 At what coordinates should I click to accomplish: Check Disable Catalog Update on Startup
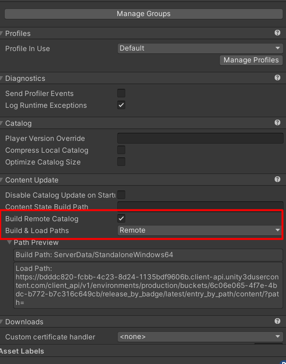[121, 195]
